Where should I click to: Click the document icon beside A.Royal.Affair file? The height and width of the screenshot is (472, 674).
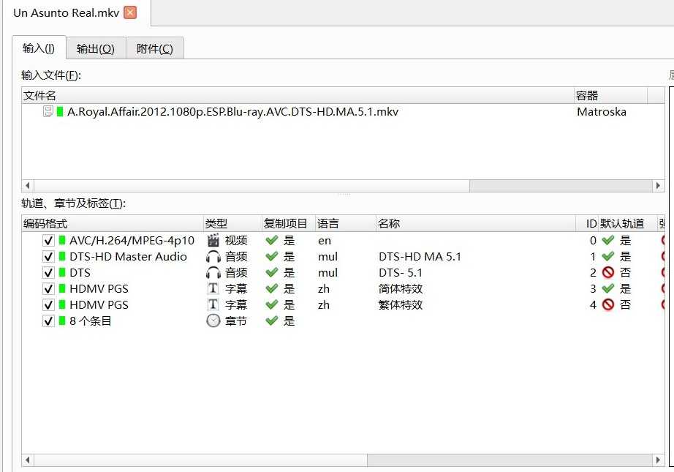point(48,112)
